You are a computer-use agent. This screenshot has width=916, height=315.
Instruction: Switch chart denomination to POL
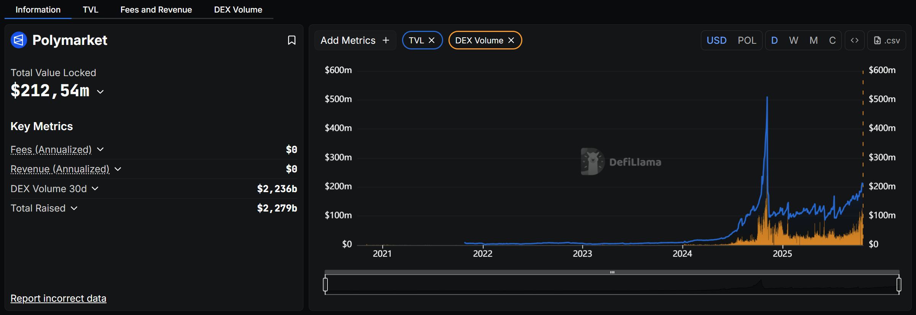coord(747,40)
